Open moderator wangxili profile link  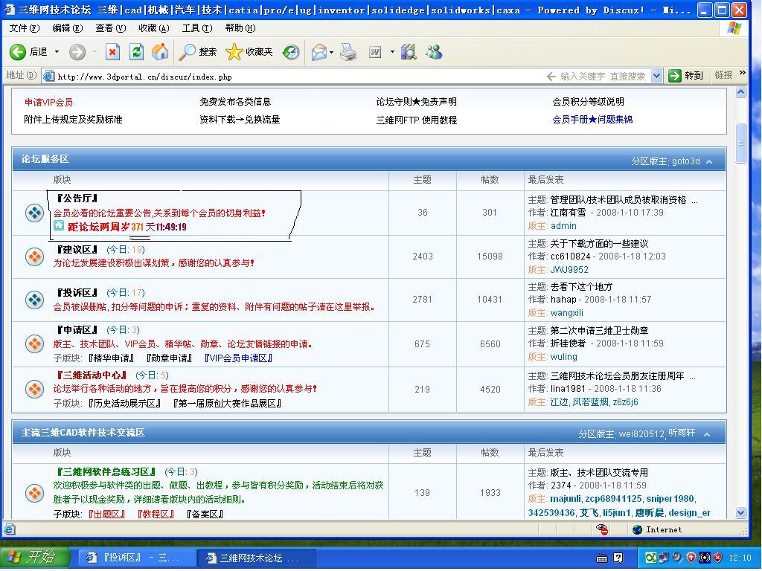coord(566,313)
